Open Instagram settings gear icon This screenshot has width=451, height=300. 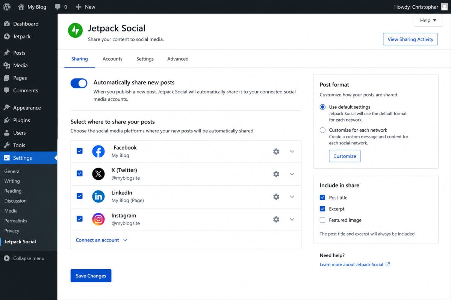pyautogui.click(x=276, y=219)
